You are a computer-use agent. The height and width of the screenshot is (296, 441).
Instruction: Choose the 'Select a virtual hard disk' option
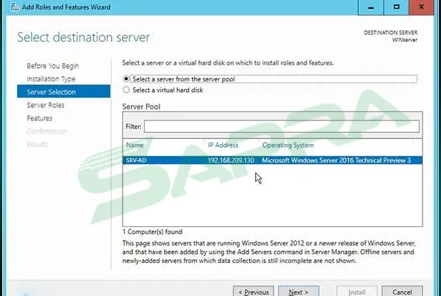126,90
